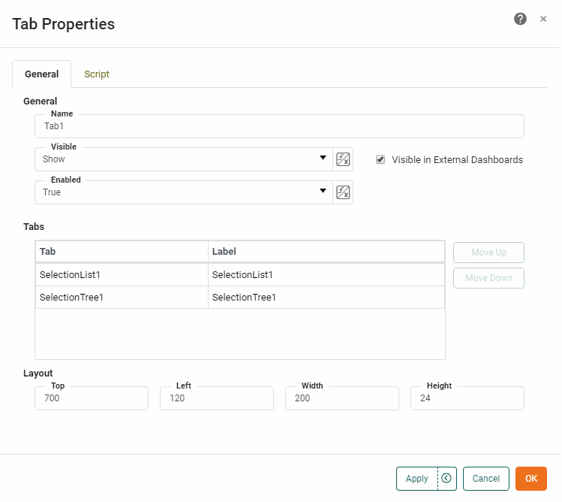
Task: Select SelectionTree1 in the Tab column
Action: [x=122, y=298]
